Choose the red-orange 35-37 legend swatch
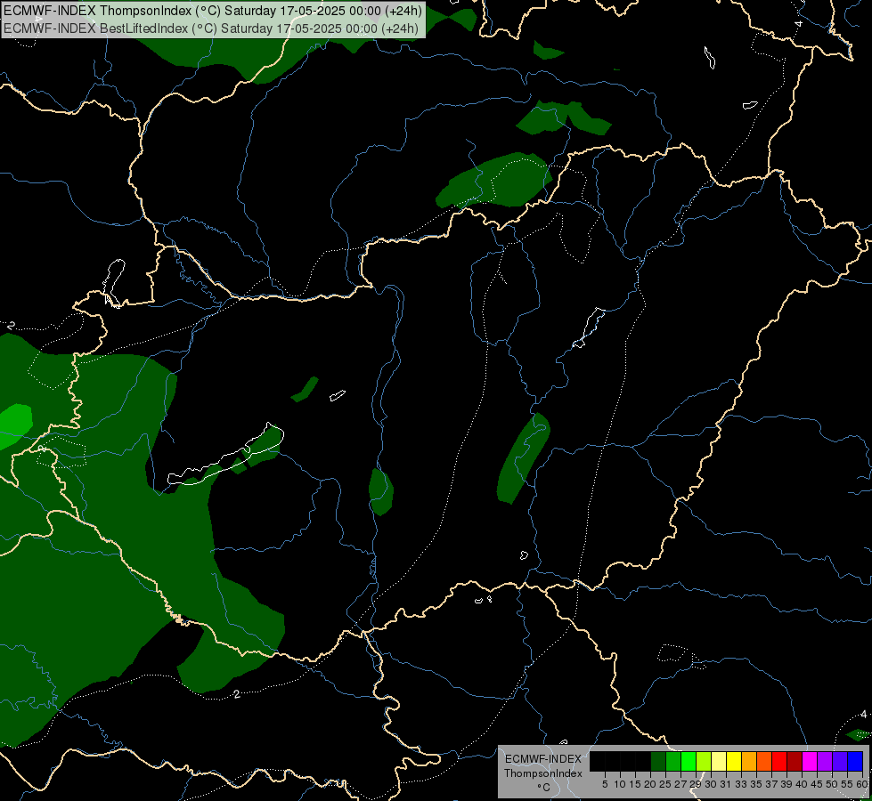872x801 pixels. click(x=764, y=762)
